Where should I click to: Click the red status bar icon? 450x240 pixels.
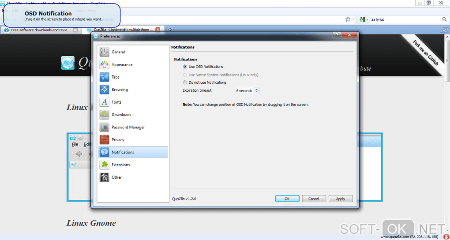[x=446, y=237]
